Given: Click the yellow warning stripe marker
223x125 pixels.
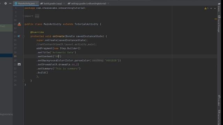Looking at the screenshot, I should pyautogui.click(x=216, y=19).
